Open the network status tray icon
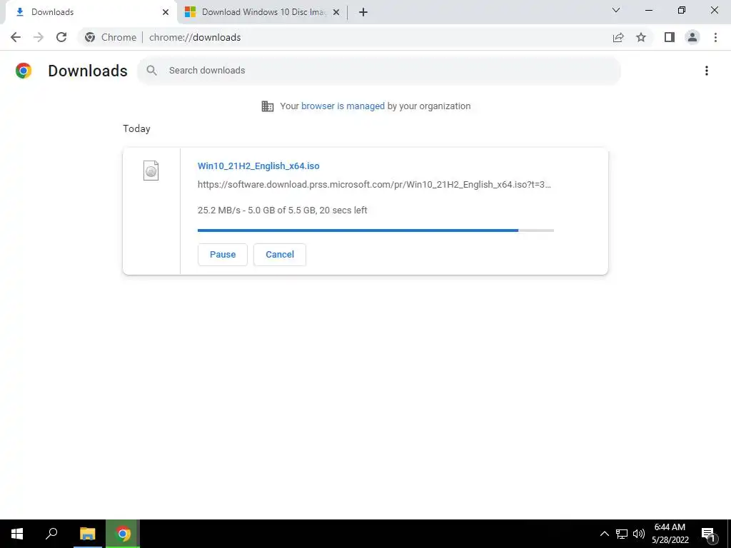 tap(622, 534)
